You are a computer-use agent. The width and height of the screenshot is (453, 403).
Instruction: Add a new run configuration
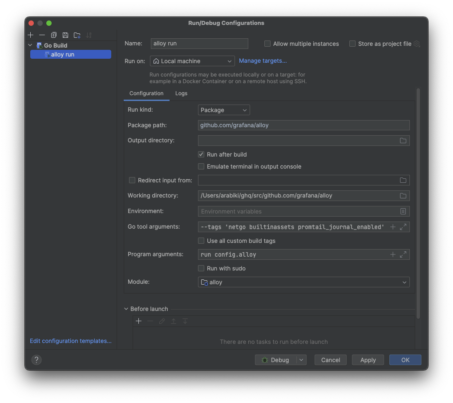[x=31, y=35]
